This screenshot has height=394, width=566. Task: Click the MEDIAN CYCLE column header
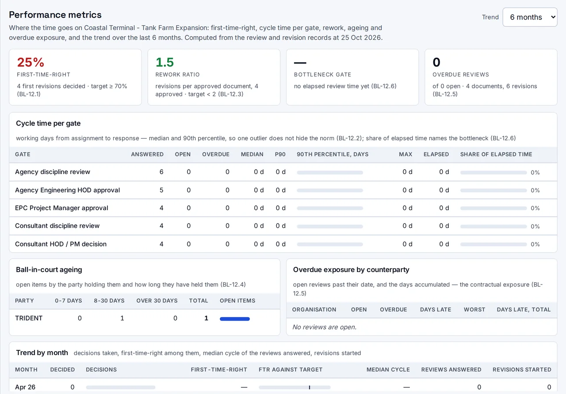click(388, 369)
